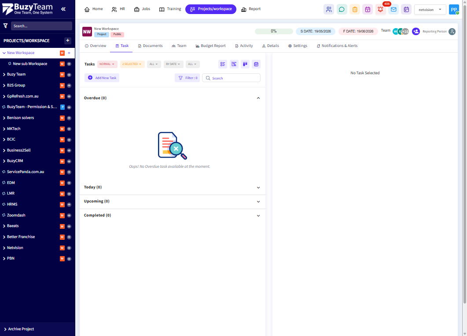The image size is (467, 336).
Task: Click the Filter : 0 button
Action: [188, 78]
